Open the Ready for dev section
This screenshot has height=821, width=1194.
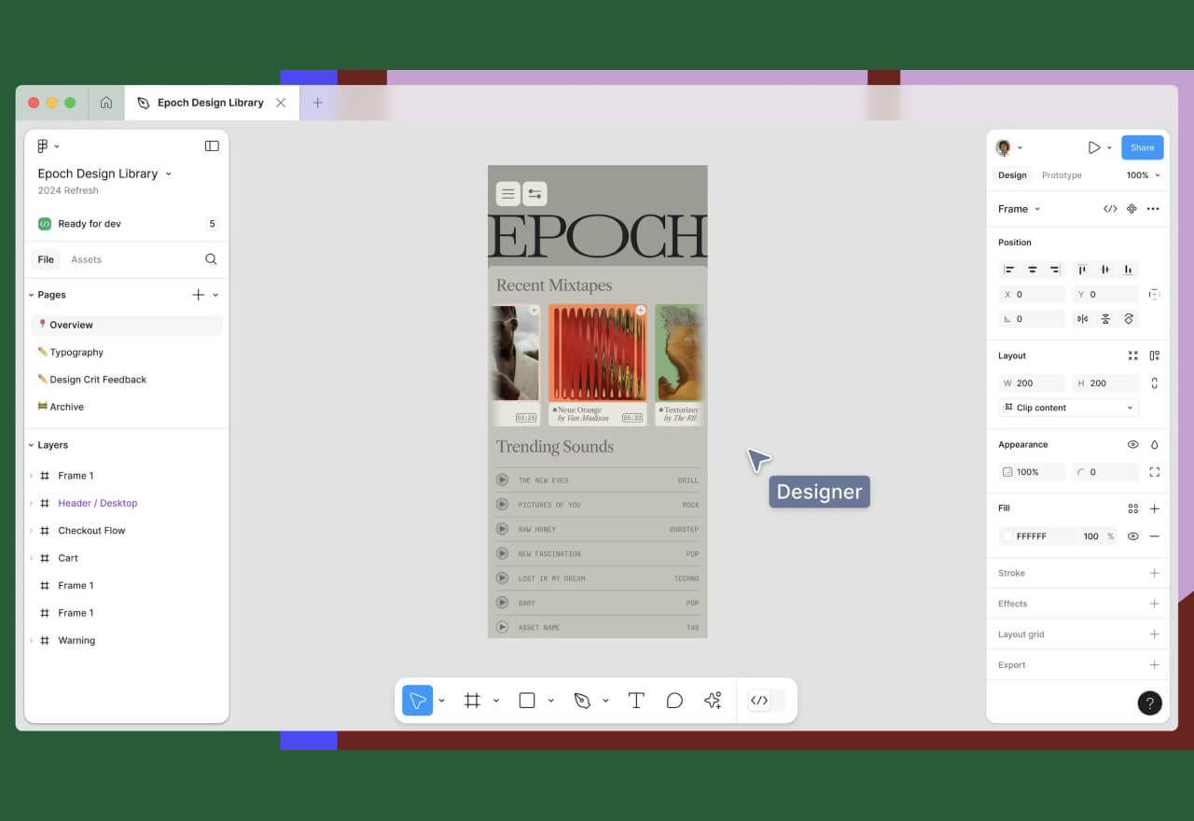[x=90, y=224]
